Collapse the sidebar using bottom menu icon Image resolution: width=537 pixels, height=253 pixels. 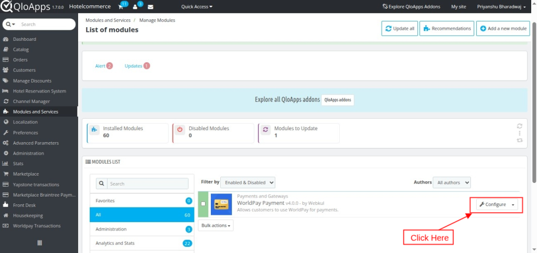click(x=39, y=243)
